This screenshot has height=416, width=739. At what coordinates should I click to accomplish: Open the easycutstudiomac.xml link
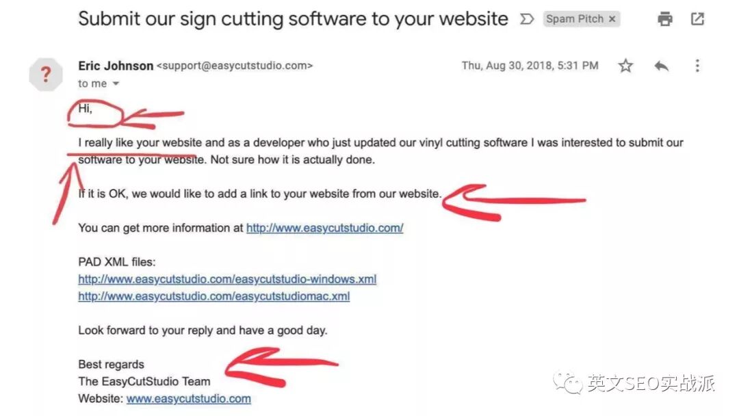pyautogui.click(x=214, y=296)
